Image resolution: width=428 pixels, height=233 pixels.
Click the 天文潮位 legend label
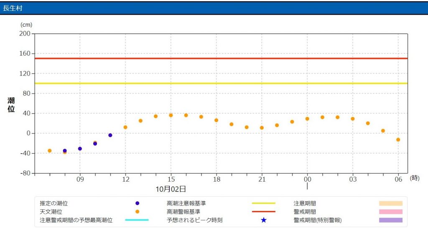(x=51, y=212)
